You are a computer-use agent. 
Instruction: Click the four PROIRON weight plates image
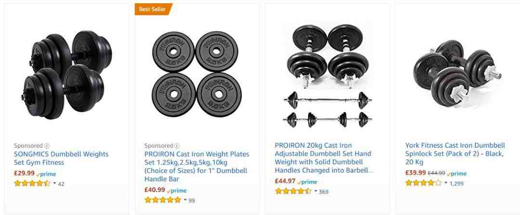tap(196, 74)
